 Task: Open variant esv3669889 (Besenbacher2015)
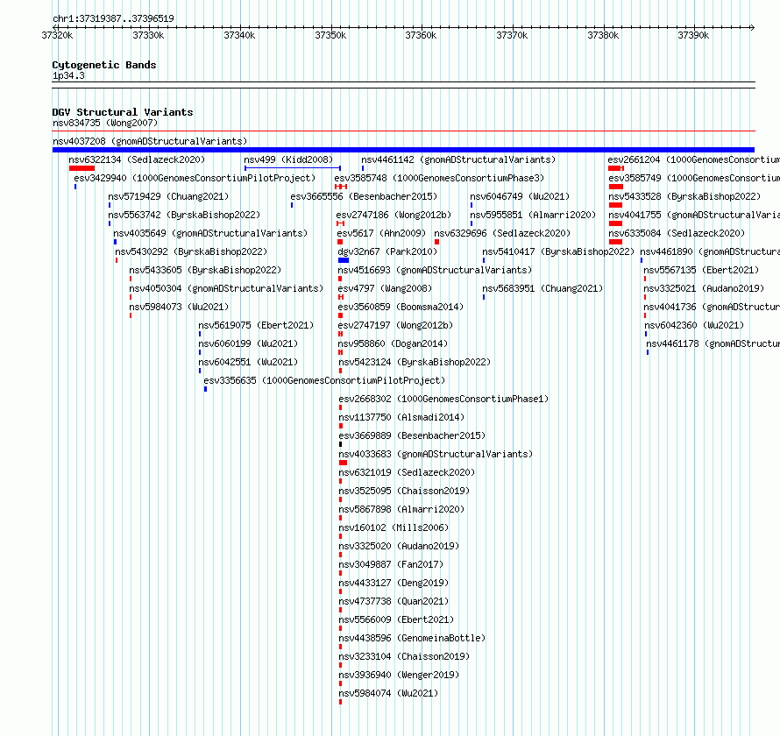(413, 435)
